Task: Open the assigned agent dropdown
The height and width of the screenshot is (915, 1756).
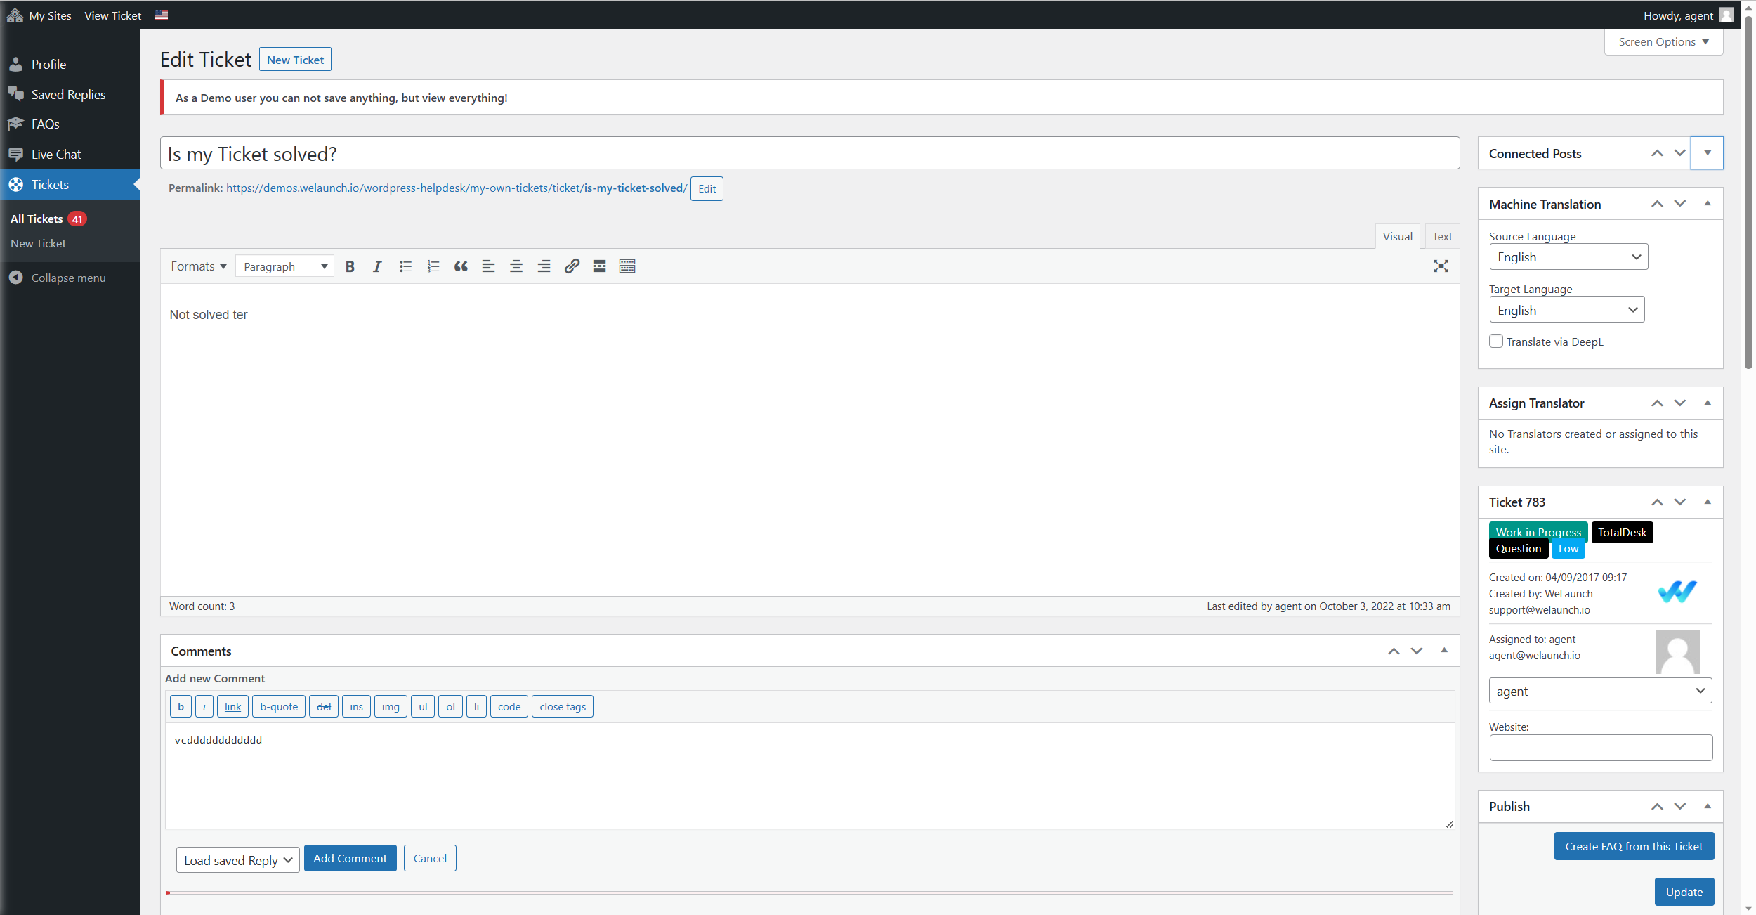Action: click(1600, 691)
